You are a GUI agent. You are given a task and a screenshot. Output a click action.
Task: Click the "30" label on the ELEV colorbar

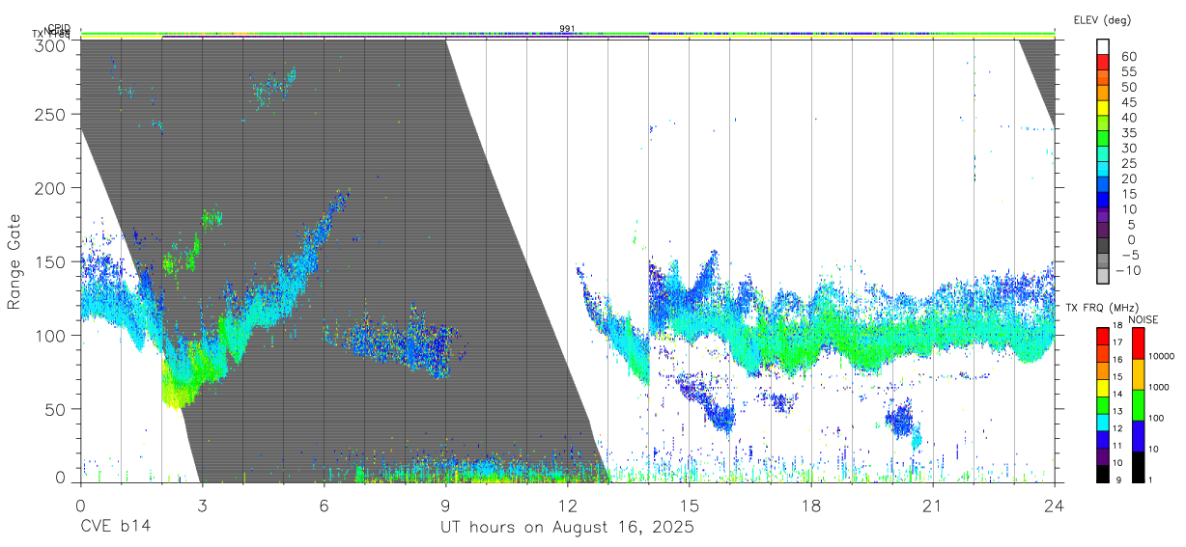(x=1127, y=148)
